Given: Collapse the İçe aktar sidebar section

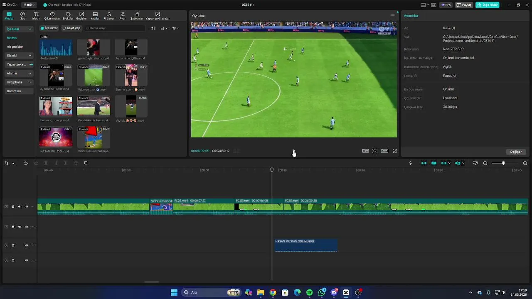Looking at the screenshot, I should coord(19,29).
